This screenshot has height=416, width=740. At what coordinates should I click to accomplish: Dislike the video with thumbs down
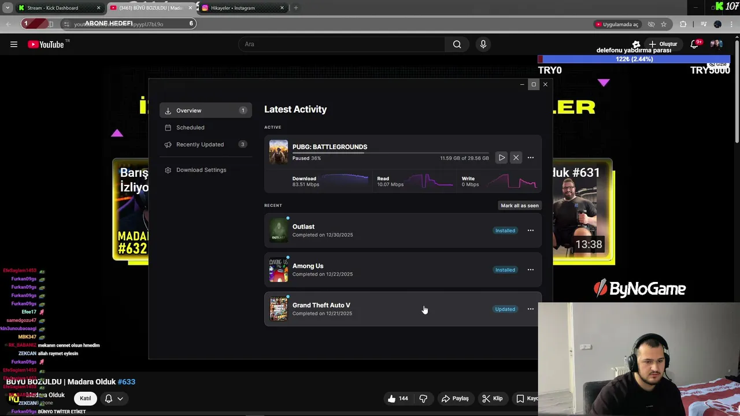pos(423,399)
